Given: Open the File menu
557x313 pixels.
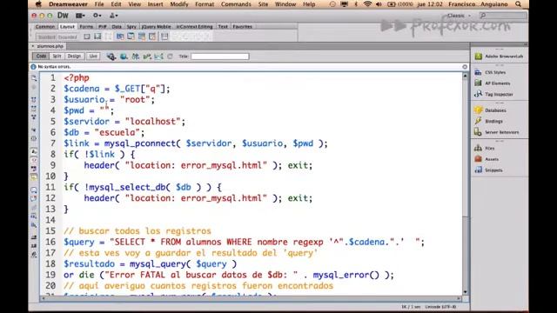Looking at the screenshot, I should tap(99, 4).
